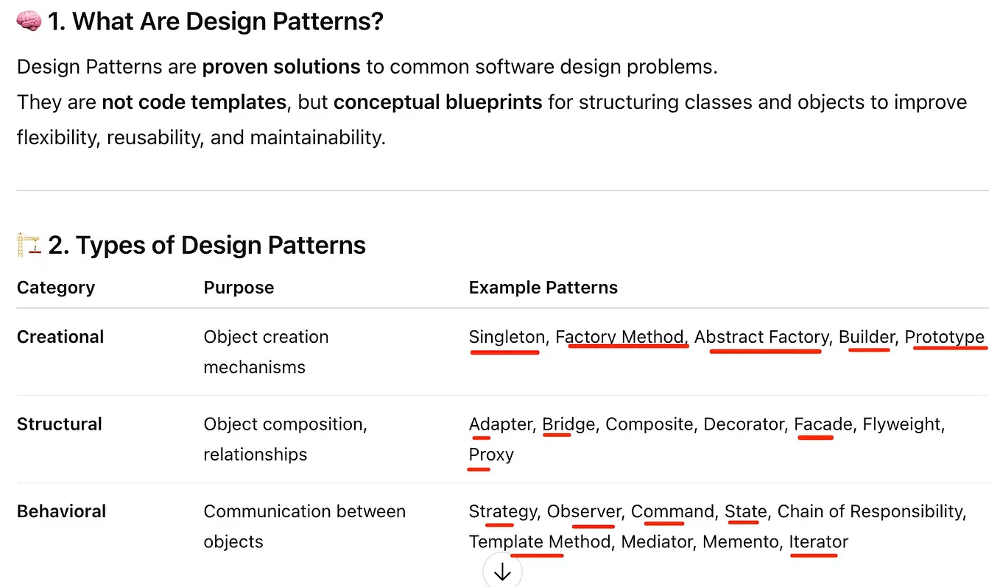The height and width of the screenshot is (587, 1000).
Task: Click the Observer pattern name
Action: pos(584,511)
